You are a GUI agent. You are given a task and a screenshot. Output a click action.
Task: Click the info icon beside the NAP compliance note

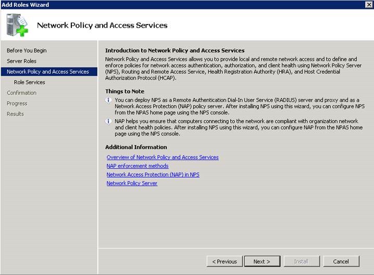(108, 121)
